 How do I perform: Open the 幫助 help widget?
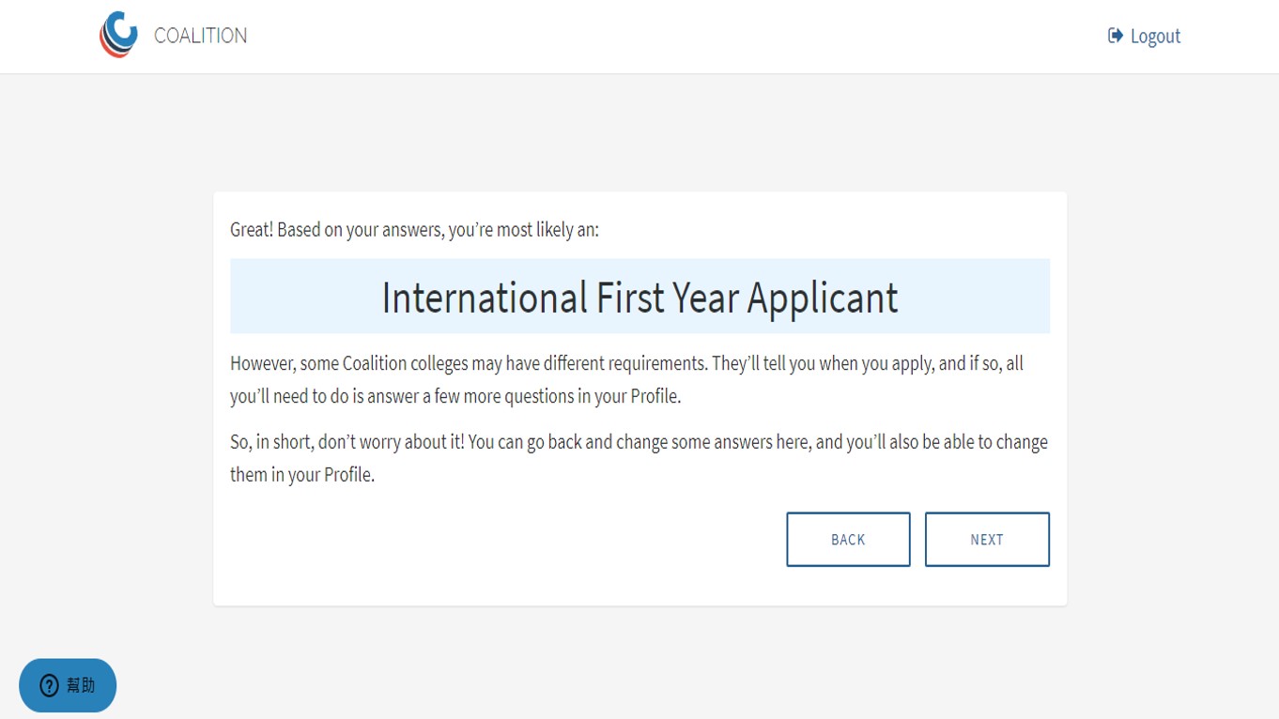[x=68, y=686]
